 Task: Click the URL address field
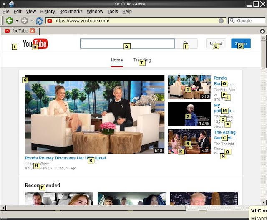[x=135, y=20]
